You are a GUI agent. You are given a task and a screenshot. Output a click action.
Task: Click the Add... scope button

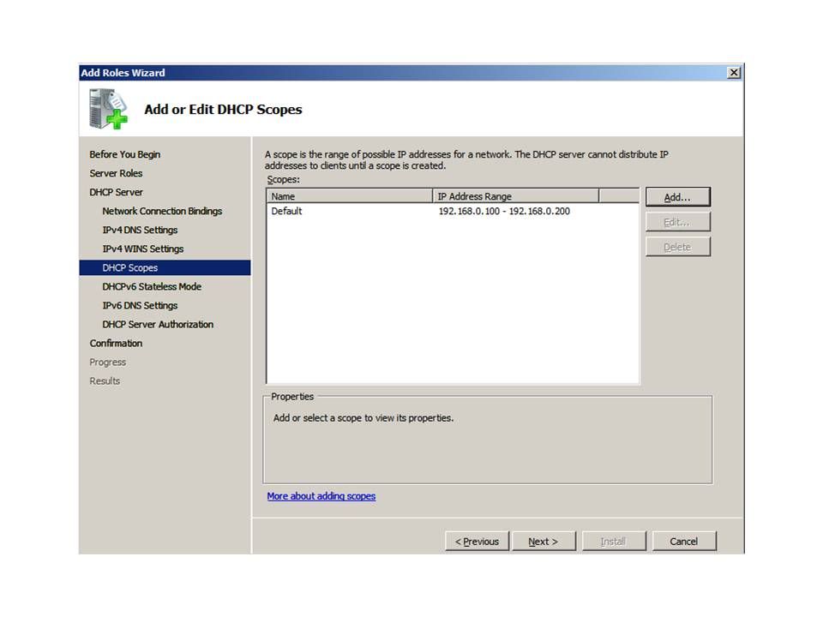[x=677, y=197]
